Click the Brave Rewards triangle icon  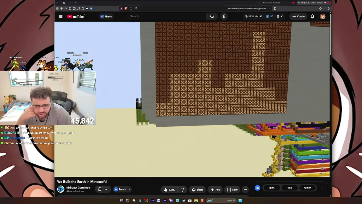click(121, 8)
